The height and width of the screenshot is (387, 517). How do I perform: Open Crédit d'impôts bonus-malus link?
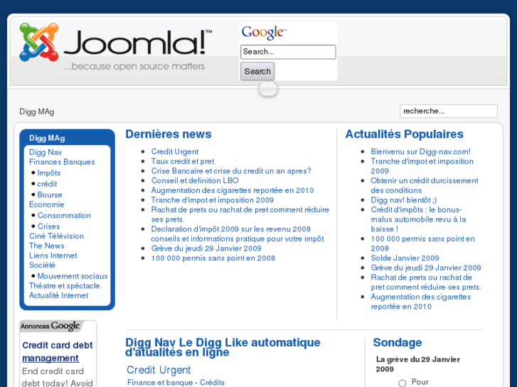point(418,219)
